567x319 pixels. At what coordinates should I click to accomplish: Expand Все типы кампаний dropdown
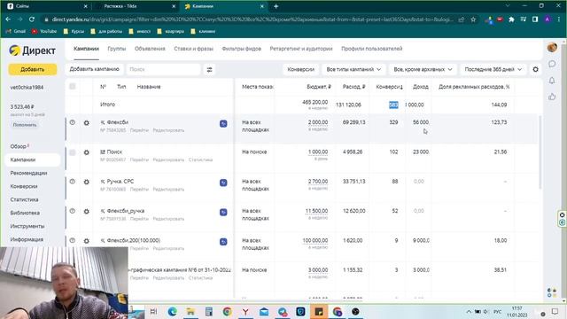(353, 69)
